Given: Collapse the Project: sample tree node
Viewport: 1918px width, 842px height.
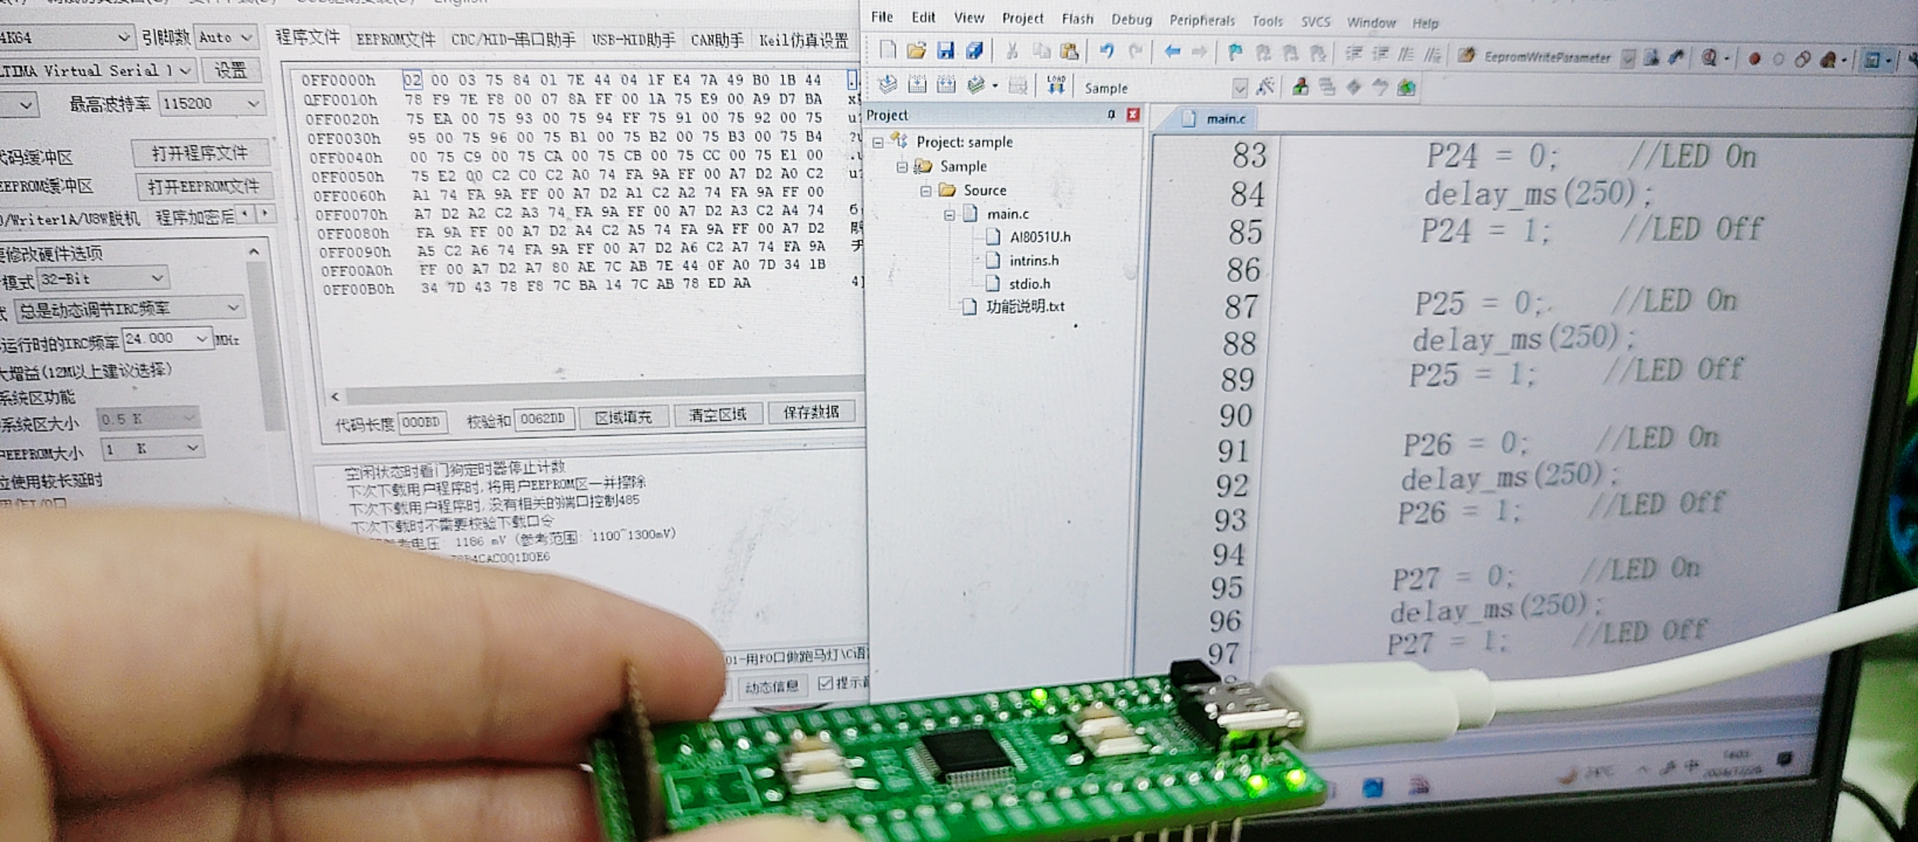Looking at the screenshot, I should (x=878, y=142).
